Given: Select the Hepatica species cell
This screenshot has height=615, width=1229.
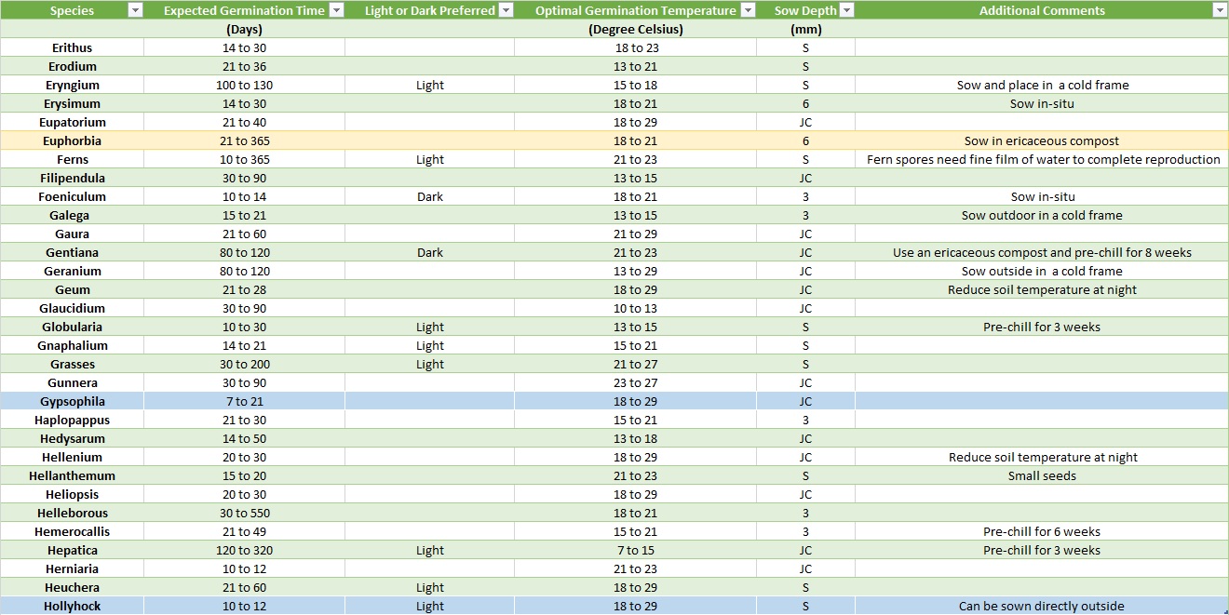Looking at the screenshot, I should point(72,550).
